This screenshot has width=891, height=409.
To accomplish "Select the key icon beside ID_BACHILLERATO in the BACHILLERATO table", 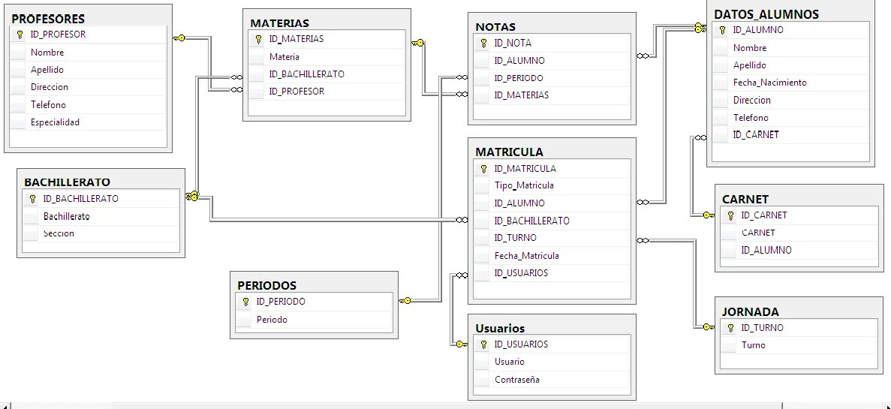I will click(x=32, y=199).
